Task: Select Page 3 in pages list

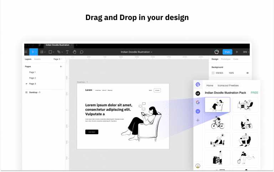Action: [x=32, y=84]
